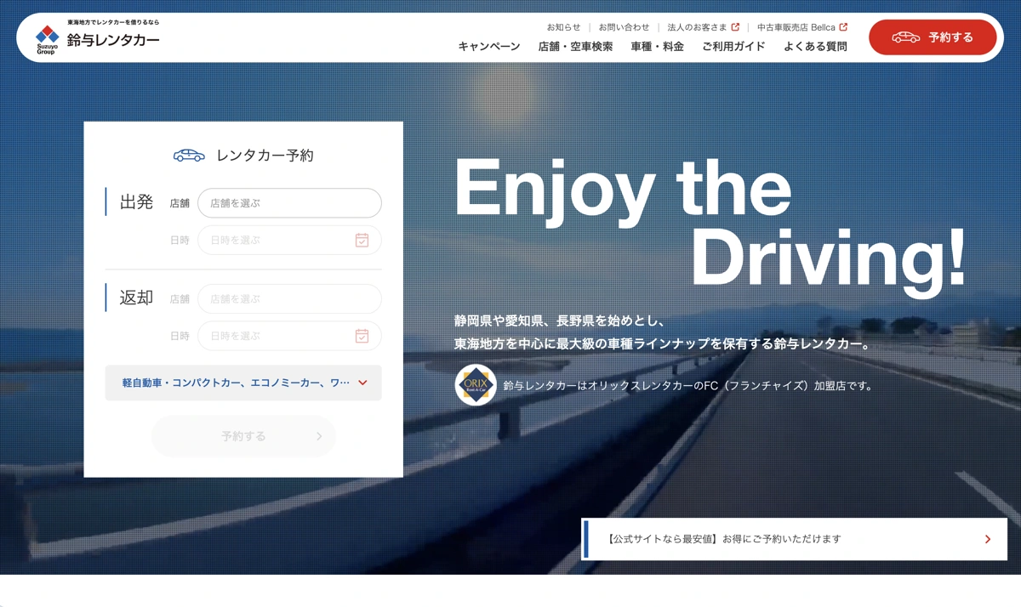Open the キャンペーン menu

pos(489,47)
